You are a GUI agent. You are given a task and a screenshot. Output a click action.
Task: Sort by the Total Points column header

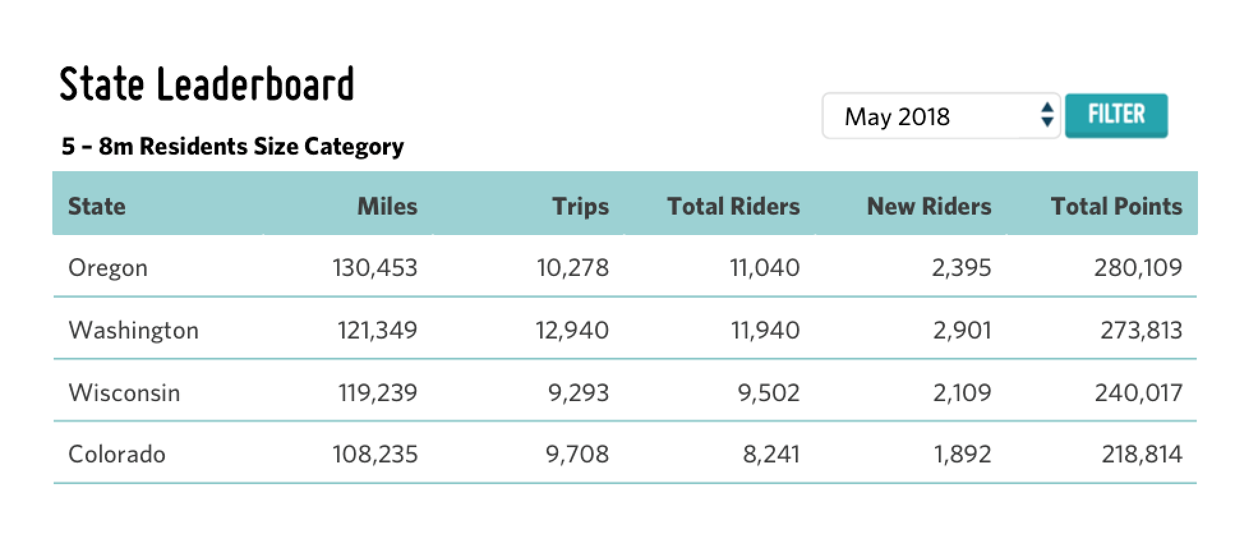(x=1116, y=206)
